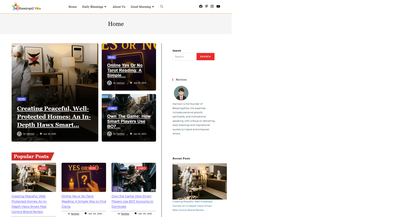The image size is (404, 217).
Task: Visit the Pinterest social icon
Action: pyautogui.click(x=207, y=7)
